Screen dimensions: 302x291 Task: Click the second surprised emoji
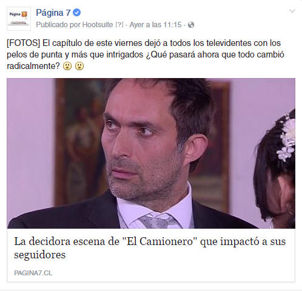(x=79, y=66)
